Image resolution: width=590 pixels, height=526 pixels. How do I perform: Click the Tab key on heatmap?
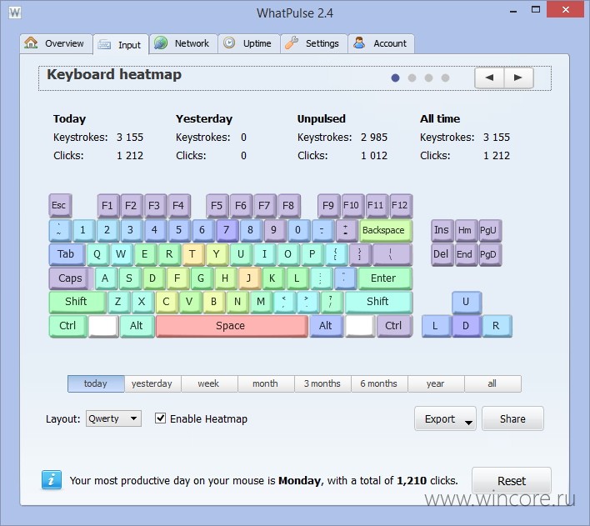(x=67, y=254)
